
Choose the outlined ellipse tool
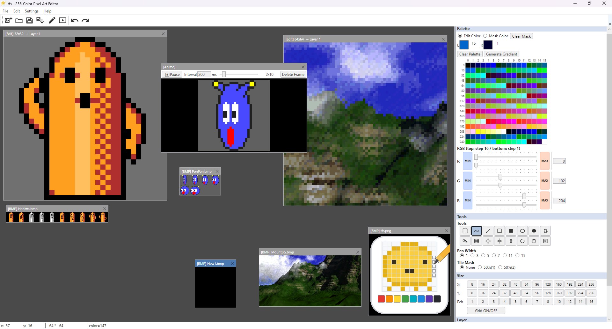[x=522, y=231]
